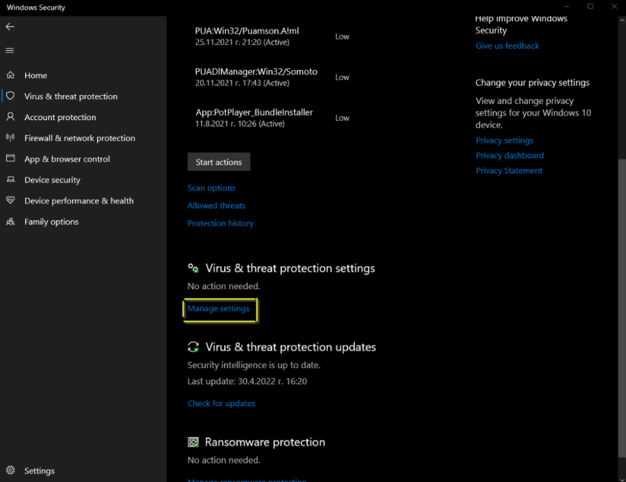Screen dimensions: 626x482
Task: Click the vertical scrollbar thumb
Action: pyautogui.click(x=622, y=308)
